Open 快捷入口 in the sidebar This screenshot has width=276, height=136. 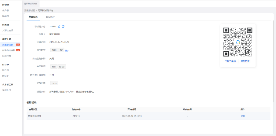(x=7, y=90)
